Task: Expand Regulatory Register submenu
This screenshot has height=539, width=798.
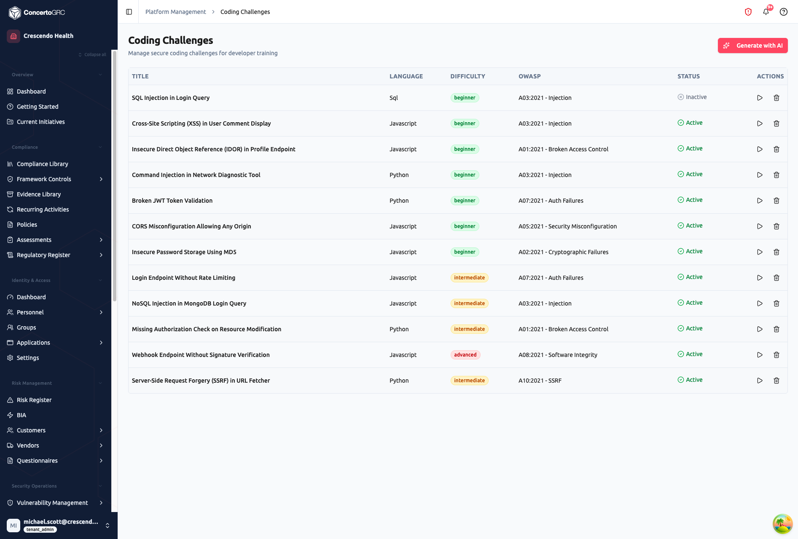Action: (101, 255)
